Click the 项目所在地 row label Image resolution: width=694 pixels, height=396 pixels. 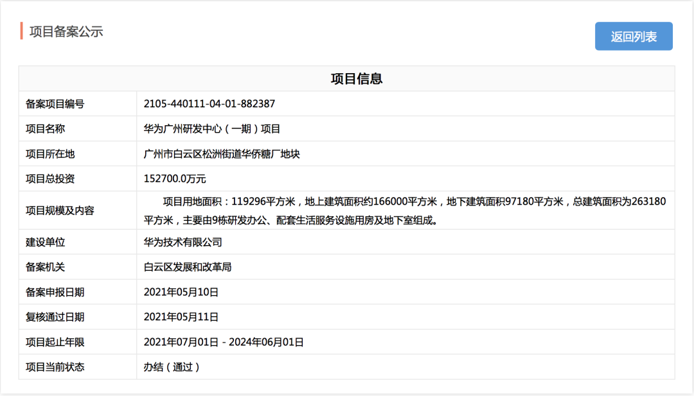[x=50, y=154]
